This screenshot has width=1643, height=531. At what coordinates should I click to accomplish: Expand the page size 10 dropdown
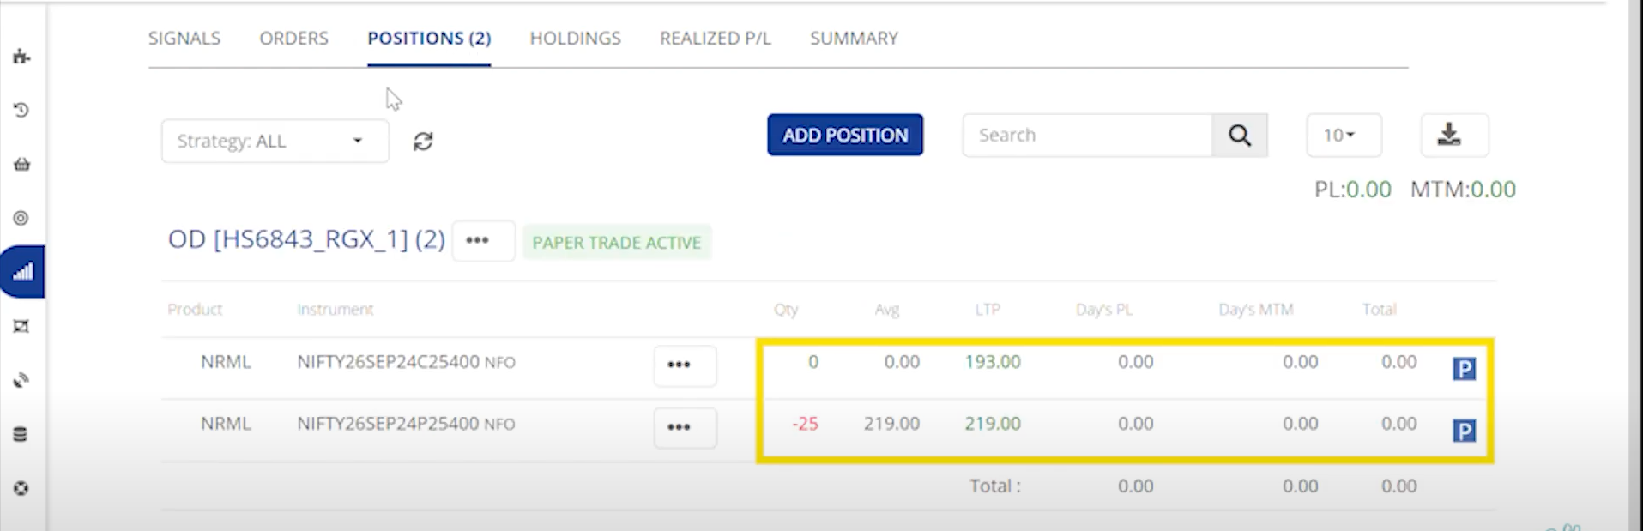point(1343,135)
